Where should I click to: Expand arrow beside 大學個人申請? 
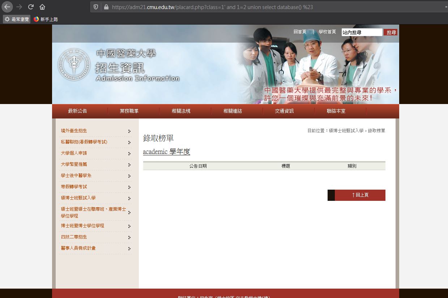coord(129,154)
